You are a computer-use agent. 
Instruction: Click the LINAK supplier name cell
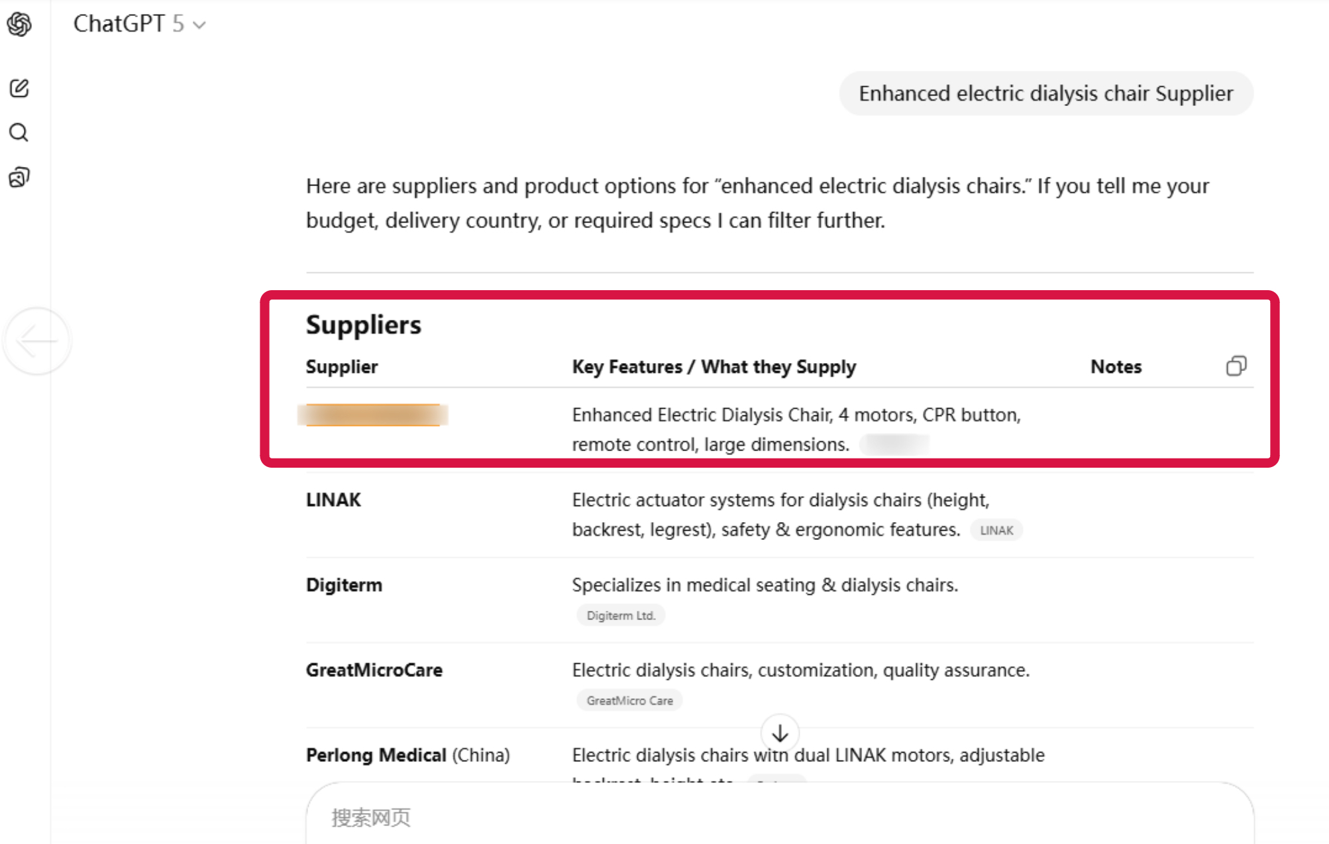(x=333, y=500)
